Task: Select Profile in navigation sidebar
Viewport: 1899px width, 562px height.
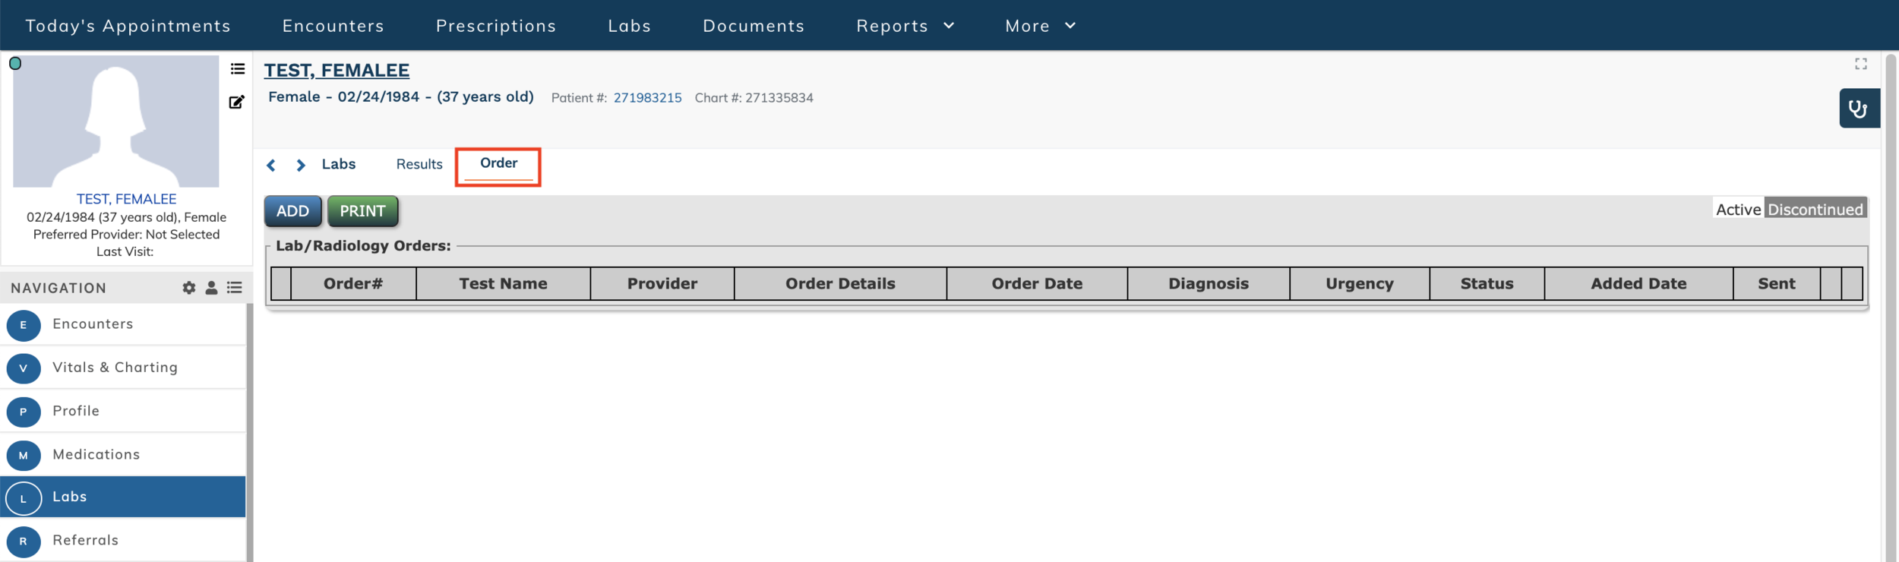Action: tap(123, 411)
